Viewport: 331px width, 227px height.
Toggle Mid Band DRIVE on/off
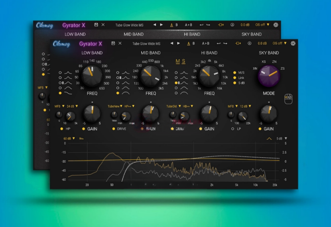click(x=114, y=129)
